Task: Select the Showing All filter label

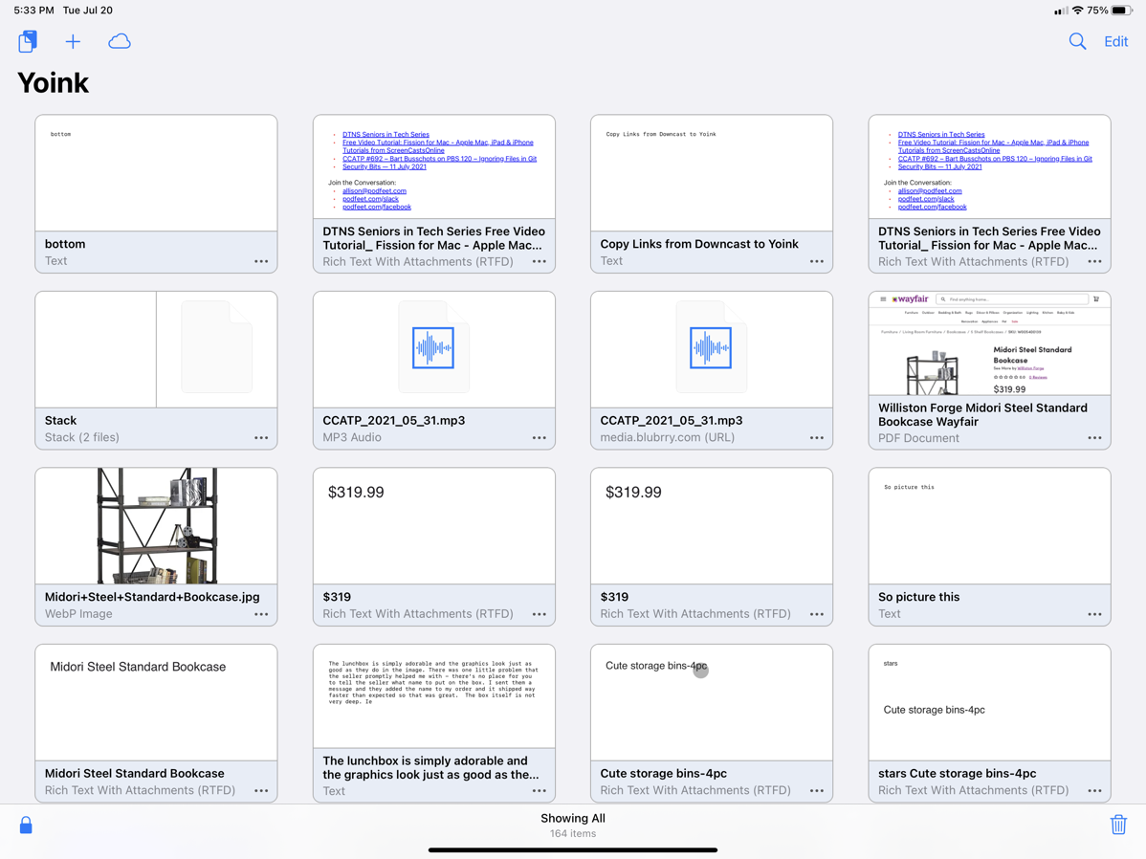Action: click(x=572, y=818)
